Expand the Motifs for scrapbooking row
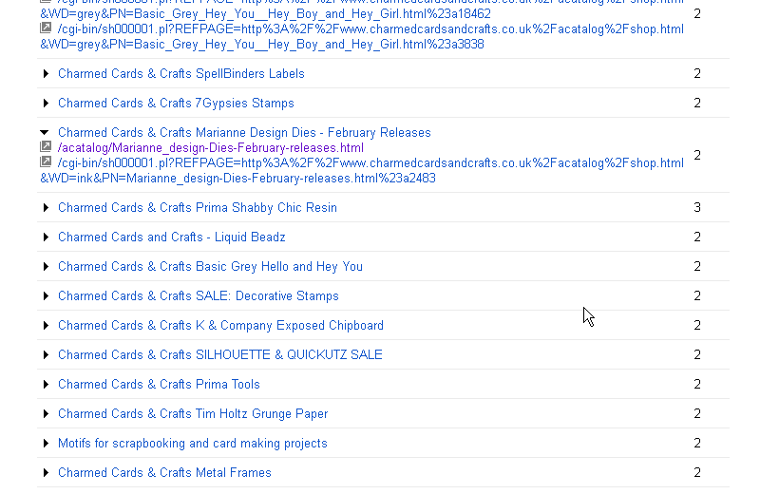The image size is (760, 494). click(x=46, y=444)
